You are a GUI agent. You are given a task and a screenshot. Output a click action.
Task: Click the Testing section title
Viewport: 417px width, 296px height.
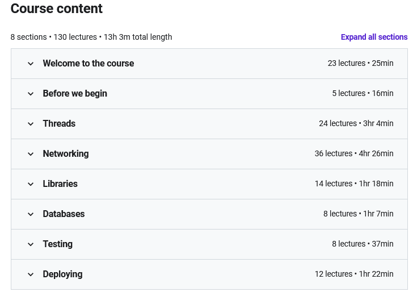tap(58, 244)
